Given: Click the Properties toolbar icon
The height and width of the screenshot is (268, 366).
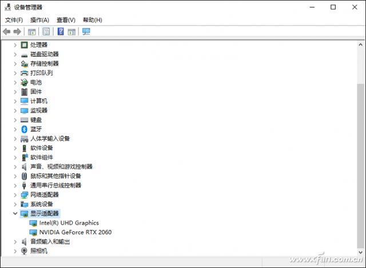Looking at the screenshot, I should coord(46,31).
